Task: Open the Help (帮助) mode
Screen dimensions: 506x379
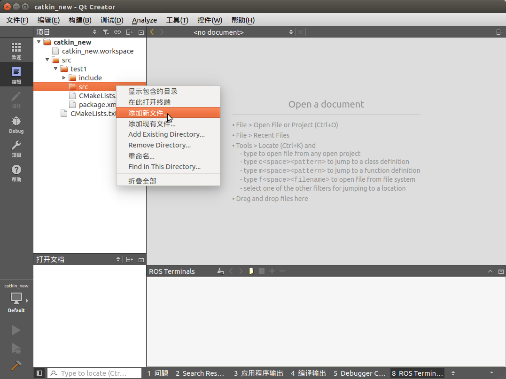Action: [16, 173]
